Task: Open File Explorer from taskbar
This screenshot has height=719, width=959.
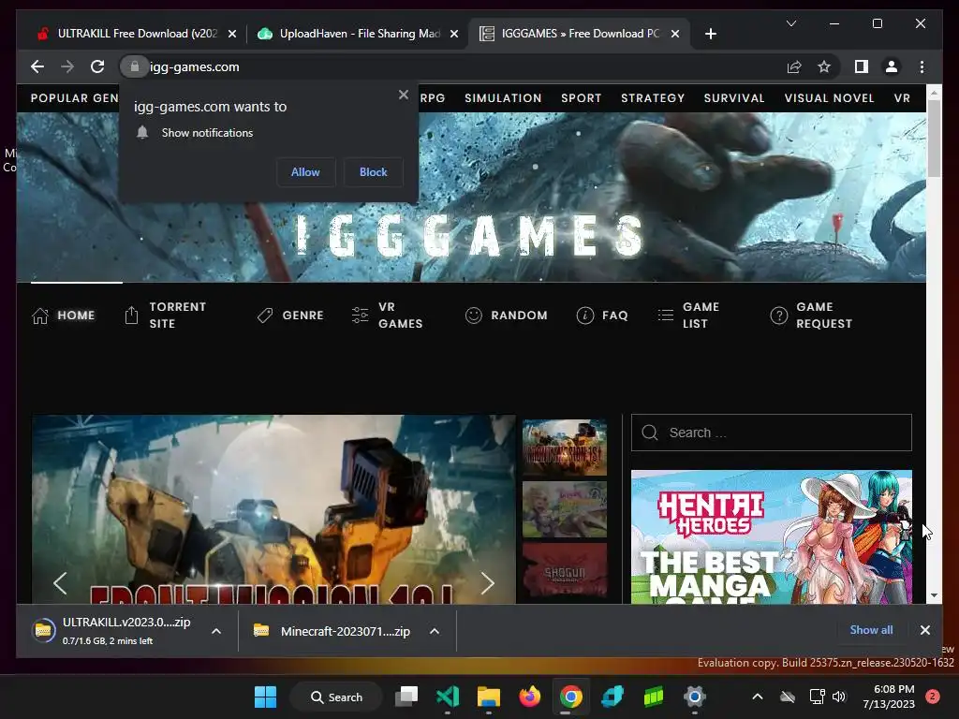Action: pos(489,697)
